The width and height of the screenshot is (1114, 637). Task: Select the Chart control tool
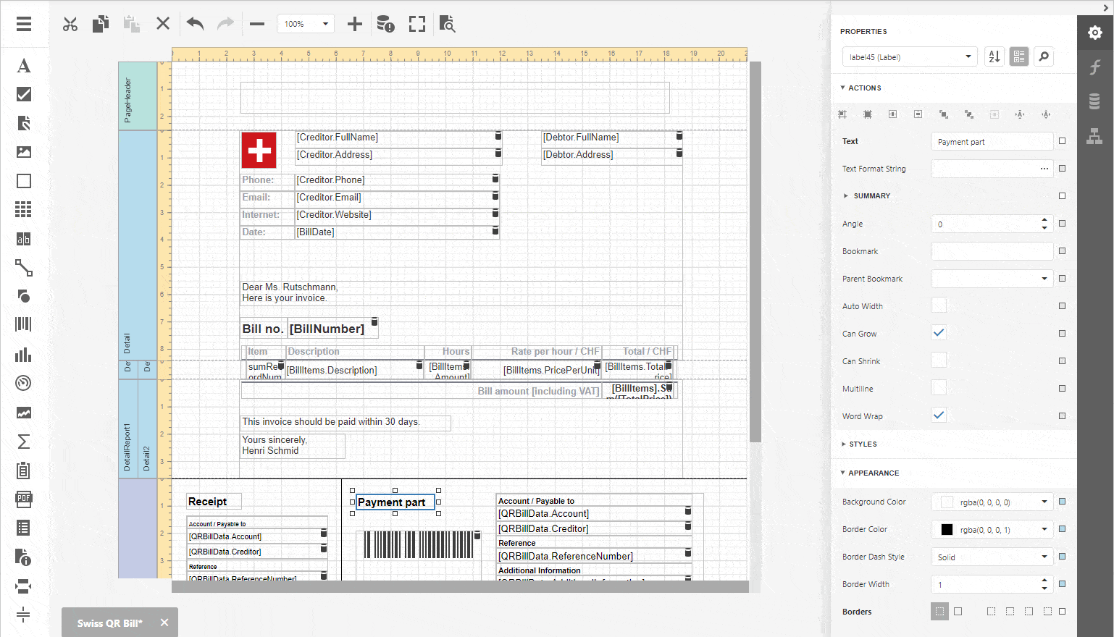tap(24, 355)
